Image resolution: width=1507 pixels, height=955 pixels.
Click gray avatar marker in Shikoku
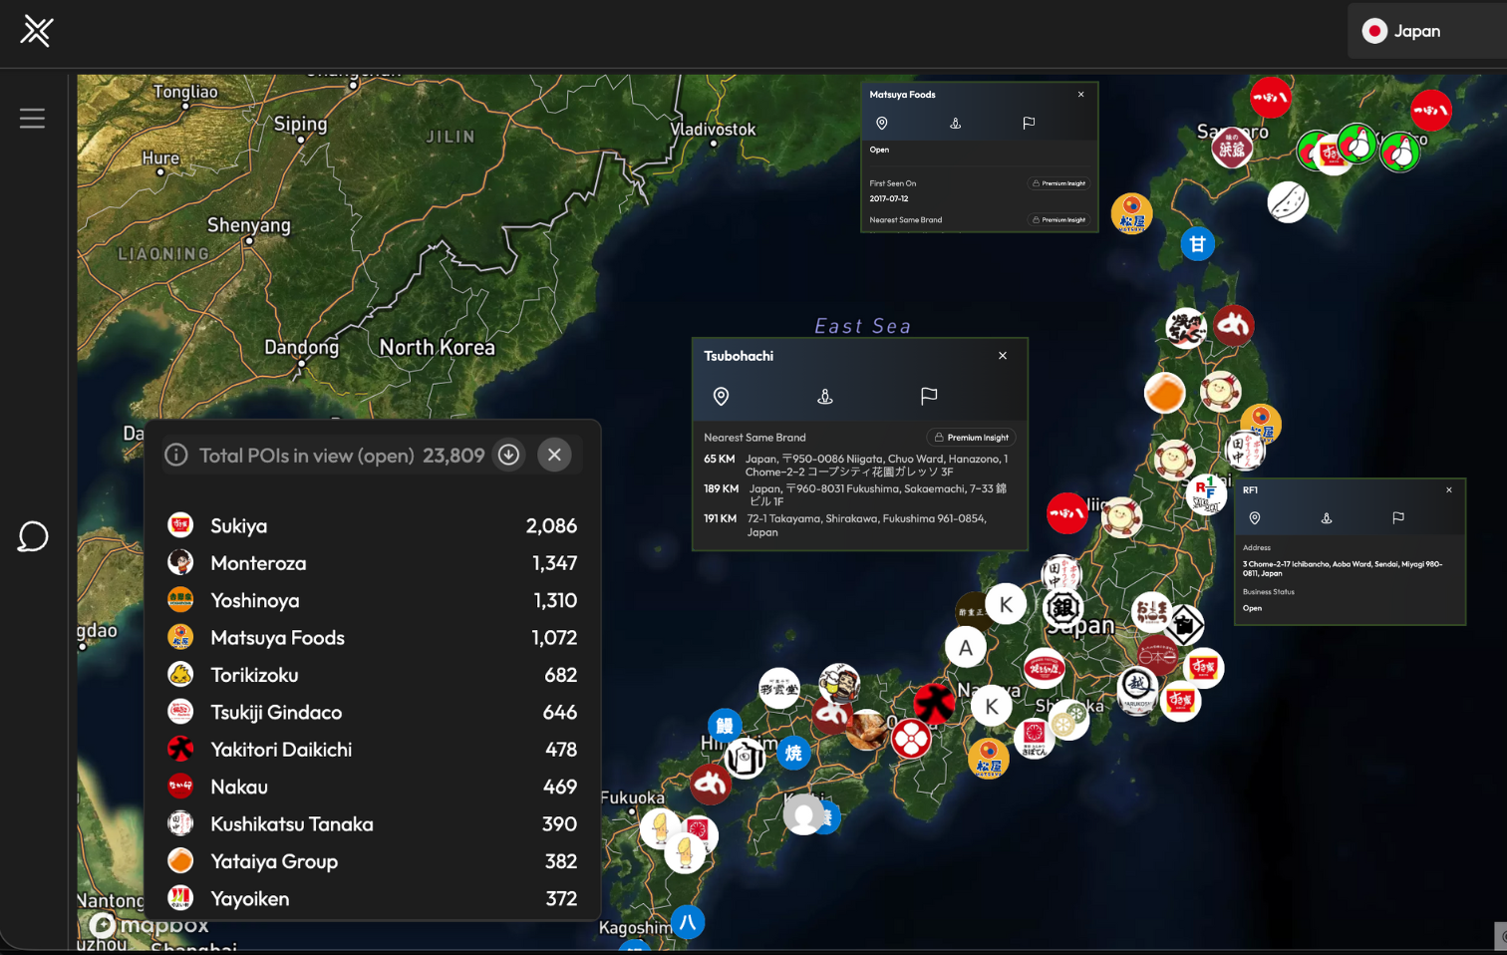(804, 814)
